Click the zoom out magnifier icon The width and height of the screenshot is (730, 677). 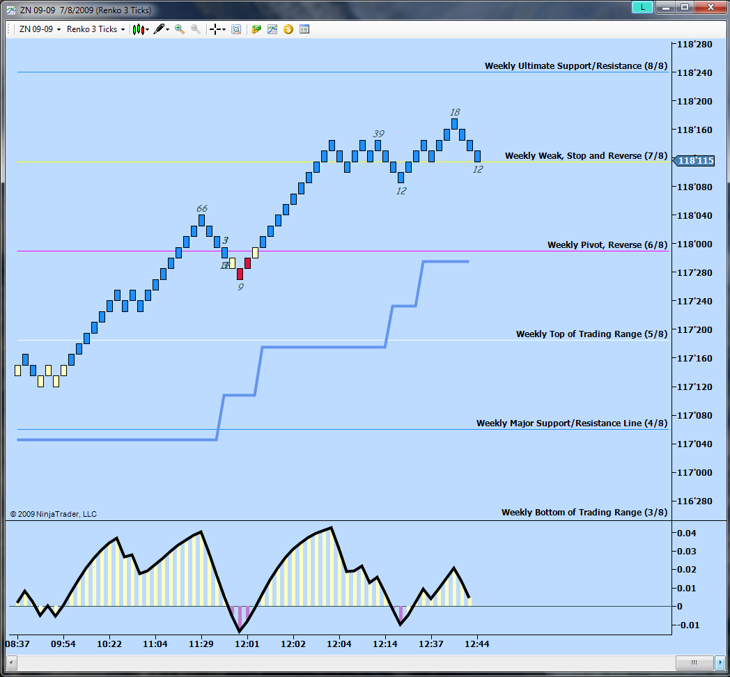[x=196, y=29]
